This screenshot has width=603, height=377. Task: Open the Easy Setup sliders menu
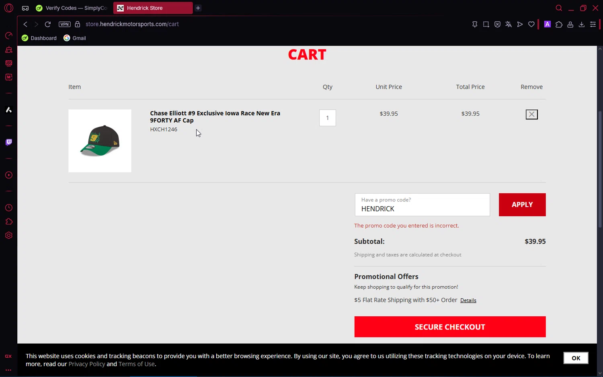(x=593, y=25)
